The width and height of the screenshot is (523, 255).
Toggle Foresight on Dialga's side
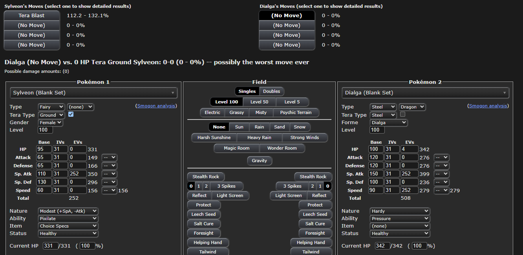coord(315,233)
